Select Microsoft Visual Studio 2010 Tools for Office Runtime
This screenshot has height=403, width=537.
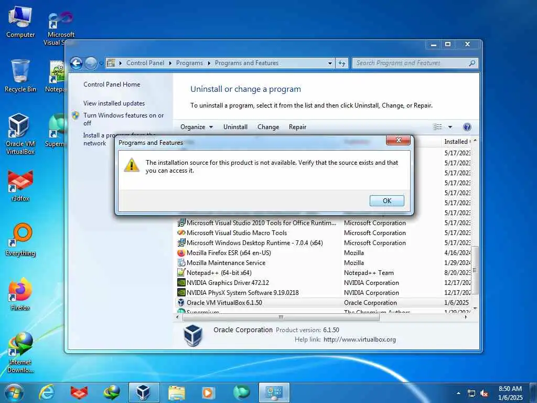[x=324, y=222]
